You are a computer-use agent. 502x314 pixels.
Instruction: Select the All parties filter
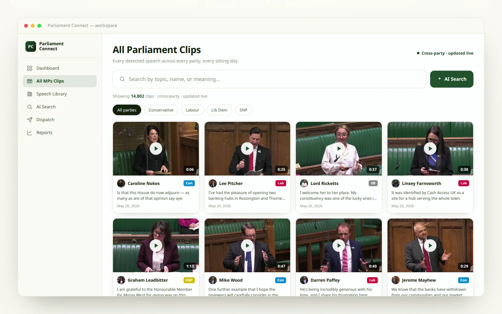point(127,110)
